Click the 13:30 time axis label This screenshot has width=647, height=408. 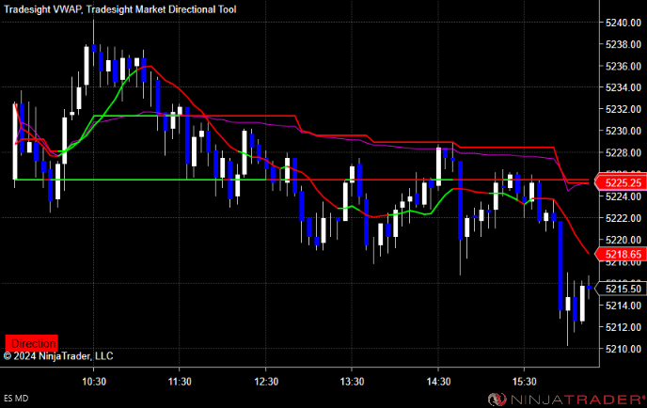coord(352,382)
